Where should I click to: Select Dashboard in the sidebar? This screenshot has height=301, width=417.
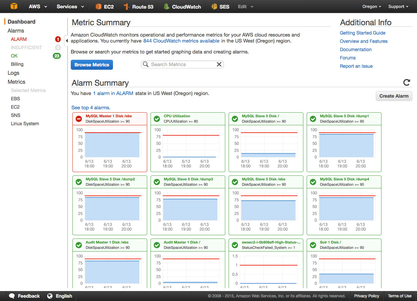click(x=21, y=22)
